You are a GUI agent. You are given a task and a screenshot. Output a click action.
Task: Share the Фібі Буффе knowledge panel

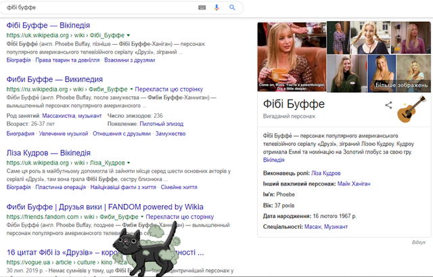click(x=389, y=105)
